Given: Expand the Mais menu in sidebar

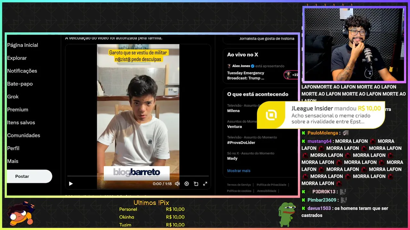Looking at the screenshot, I should coord(13,161).
